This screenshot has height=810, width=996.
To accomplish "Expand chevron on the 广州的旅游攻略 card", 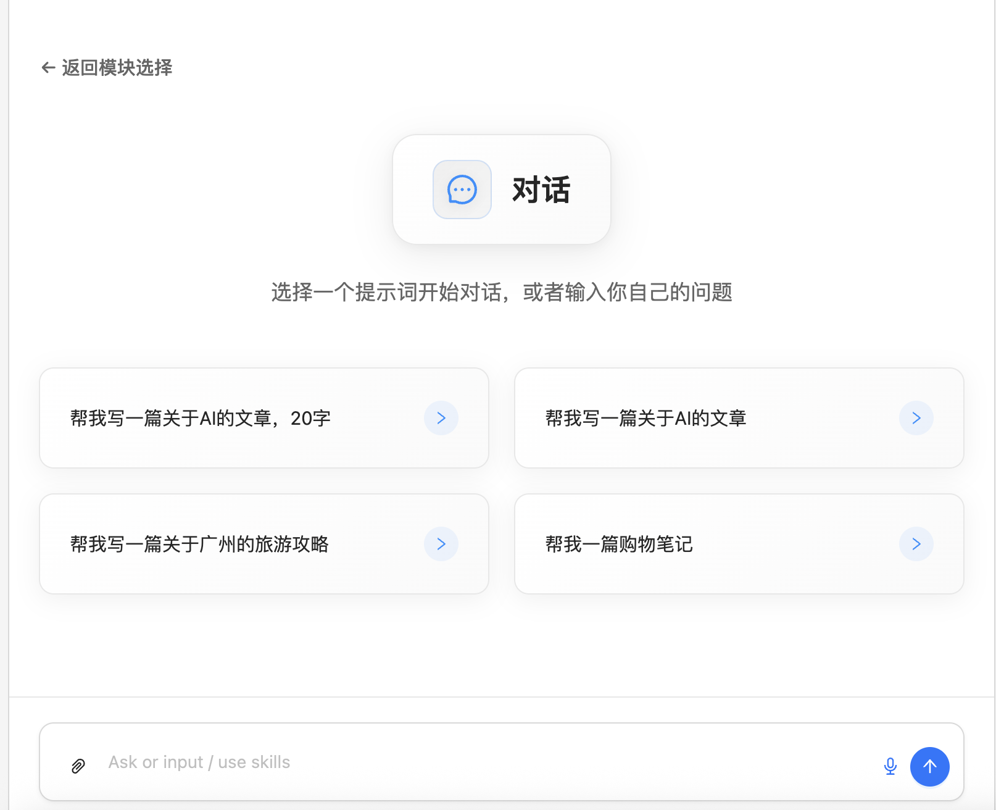I will point(441,544).
